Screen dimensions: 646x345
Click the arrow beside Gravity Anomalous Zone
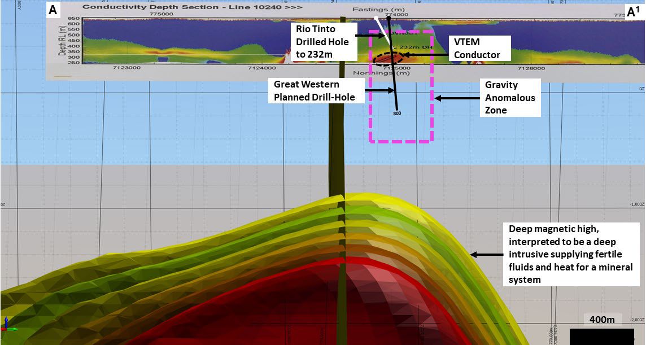click(455, 98)
